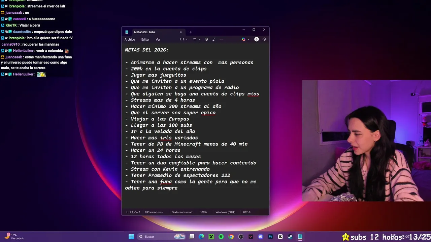
Task: Click the line 'Streams mas de 4 horas'
Action: [x=160, y=100]
